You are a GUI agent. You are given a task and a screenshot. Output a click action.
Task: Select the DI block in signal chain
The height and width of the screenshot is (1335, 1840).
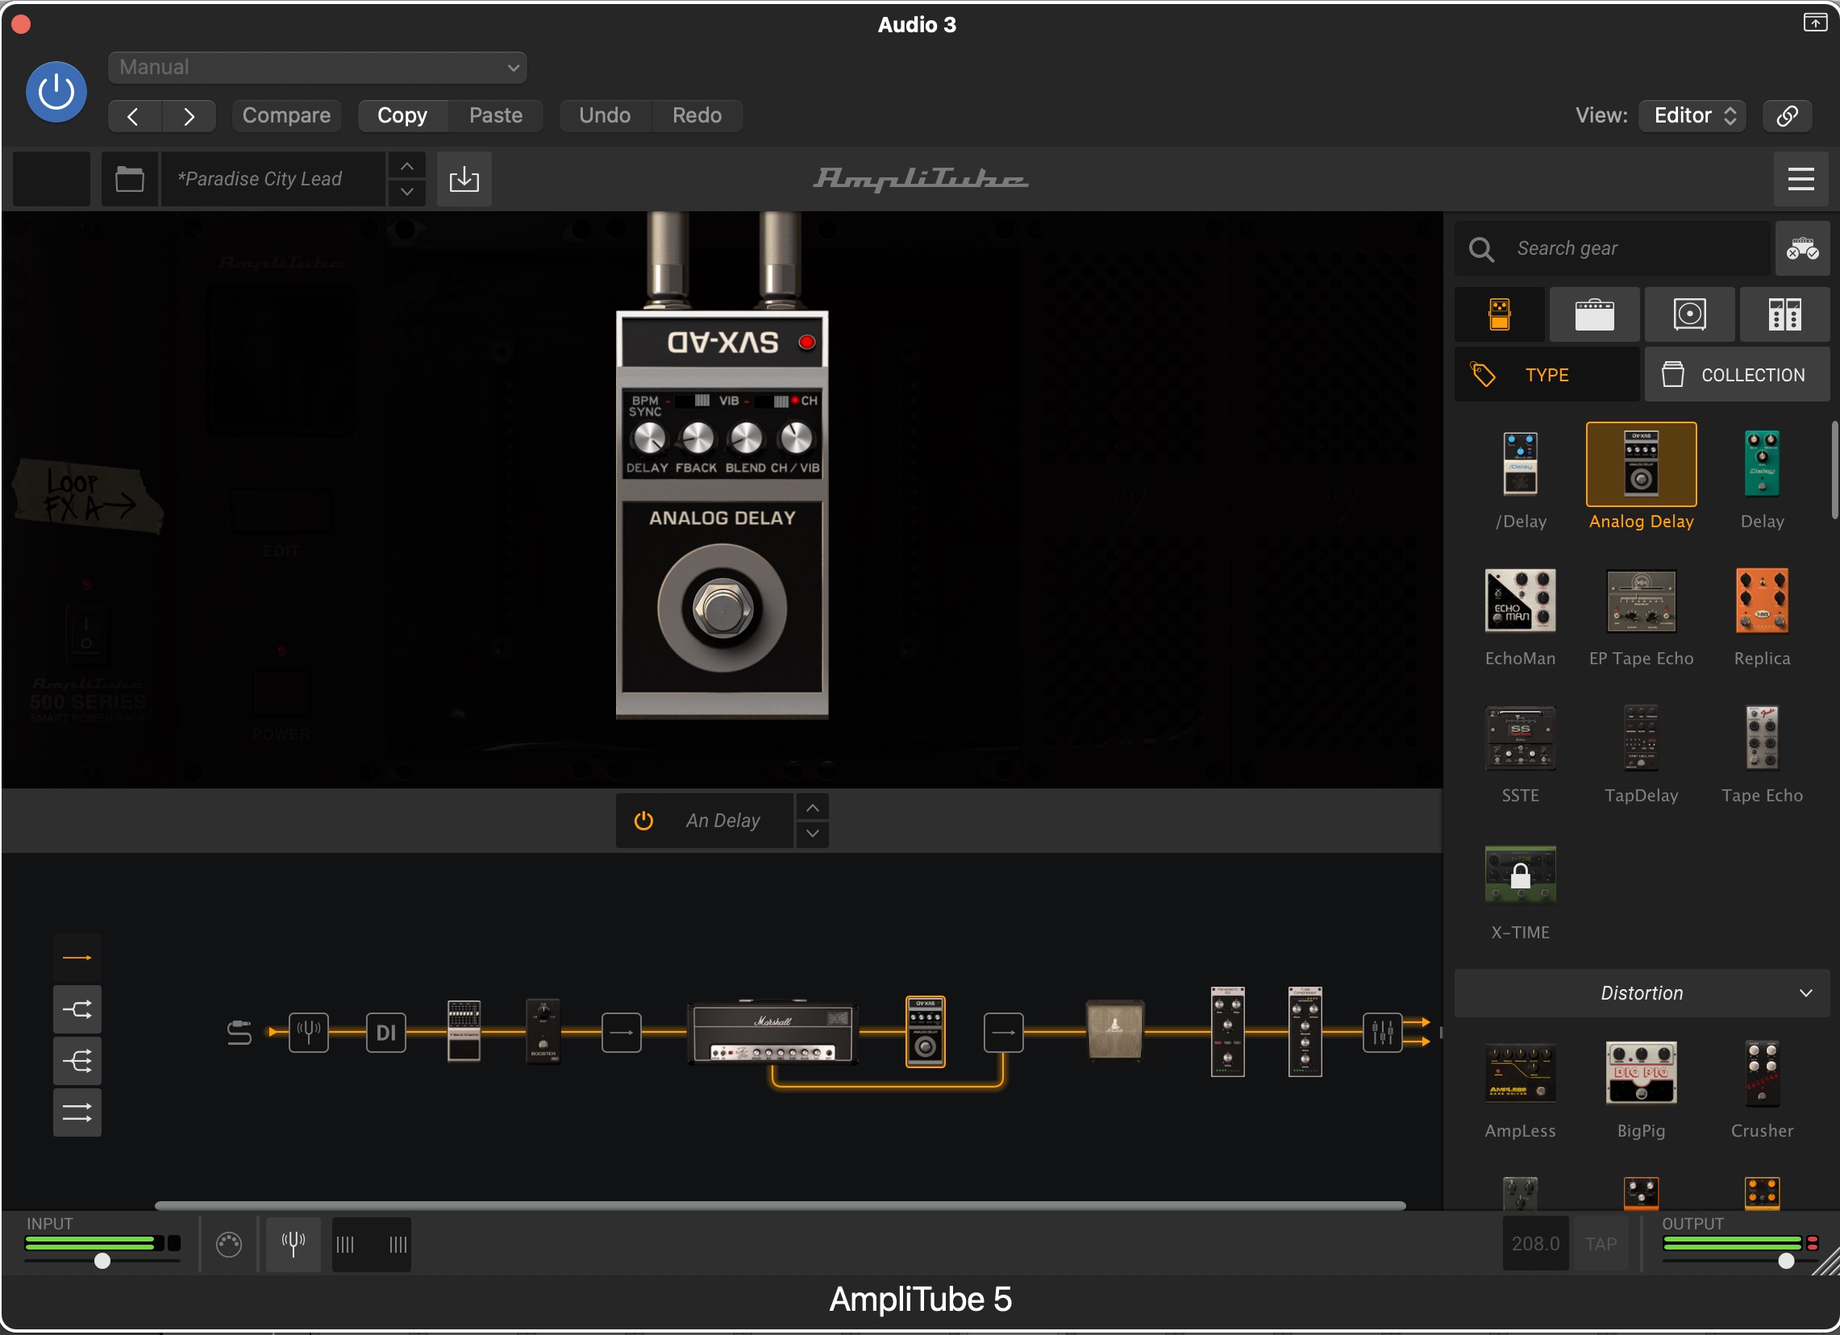pos(386,1033)
